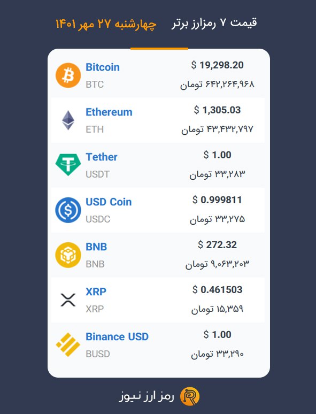The height and width of the screenshot is (414, 316).
Task: Click the green Tether logo icon
Action: click(68, 165)
